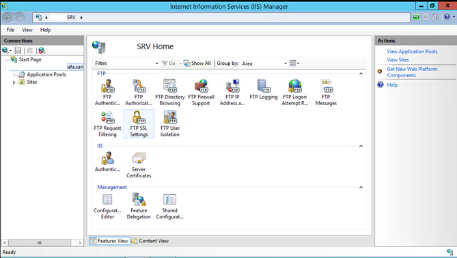
Task: Click the Connections pane horizontal scrollbar thumb
Action: pyautogui.click(x=40, y=242)
